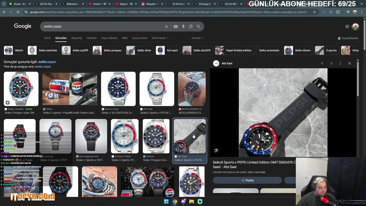
Task: Open the Pepsi can Seiko 5 sports thumbnail
Action: pos(69,89)
